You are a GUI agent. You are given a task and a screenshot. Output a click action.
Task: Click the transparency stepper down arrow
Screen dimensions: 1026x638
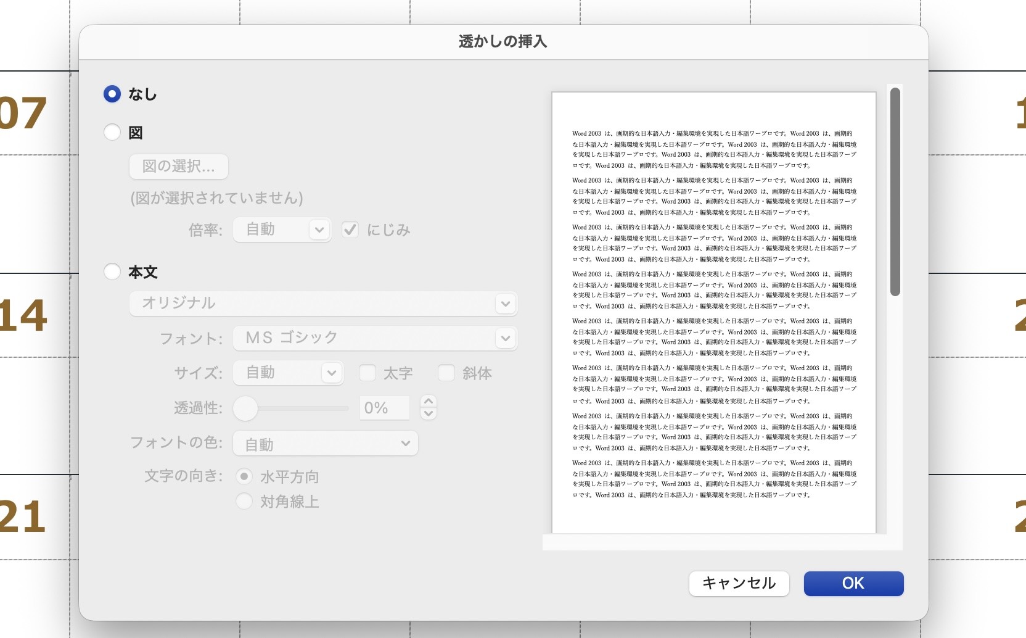[x=429, y=414]
